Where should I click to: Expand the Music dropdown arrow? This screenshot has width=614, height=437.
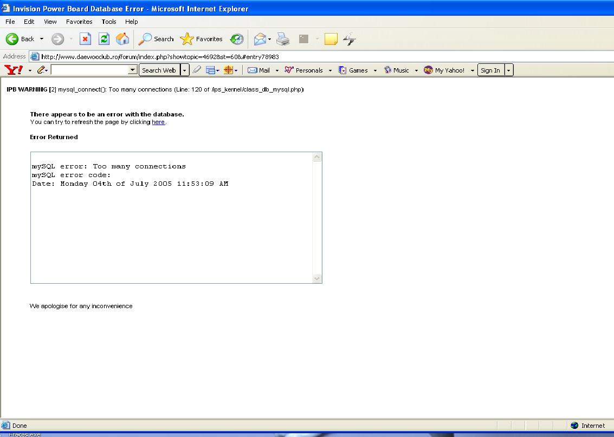(x=416, y=70)
